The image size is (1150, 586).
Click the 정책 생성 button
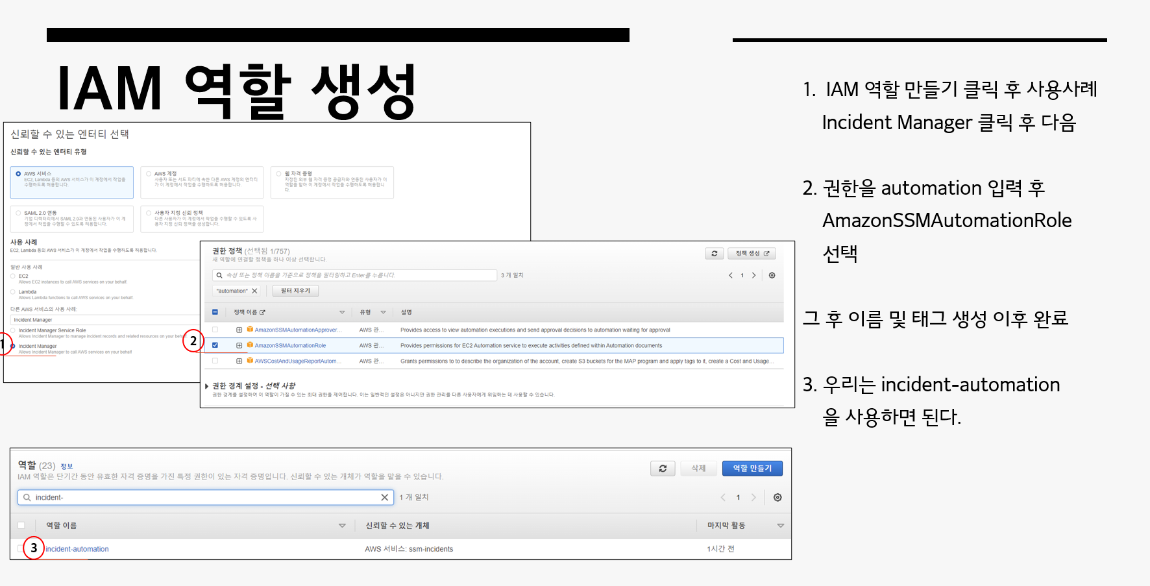click(752, 254)
